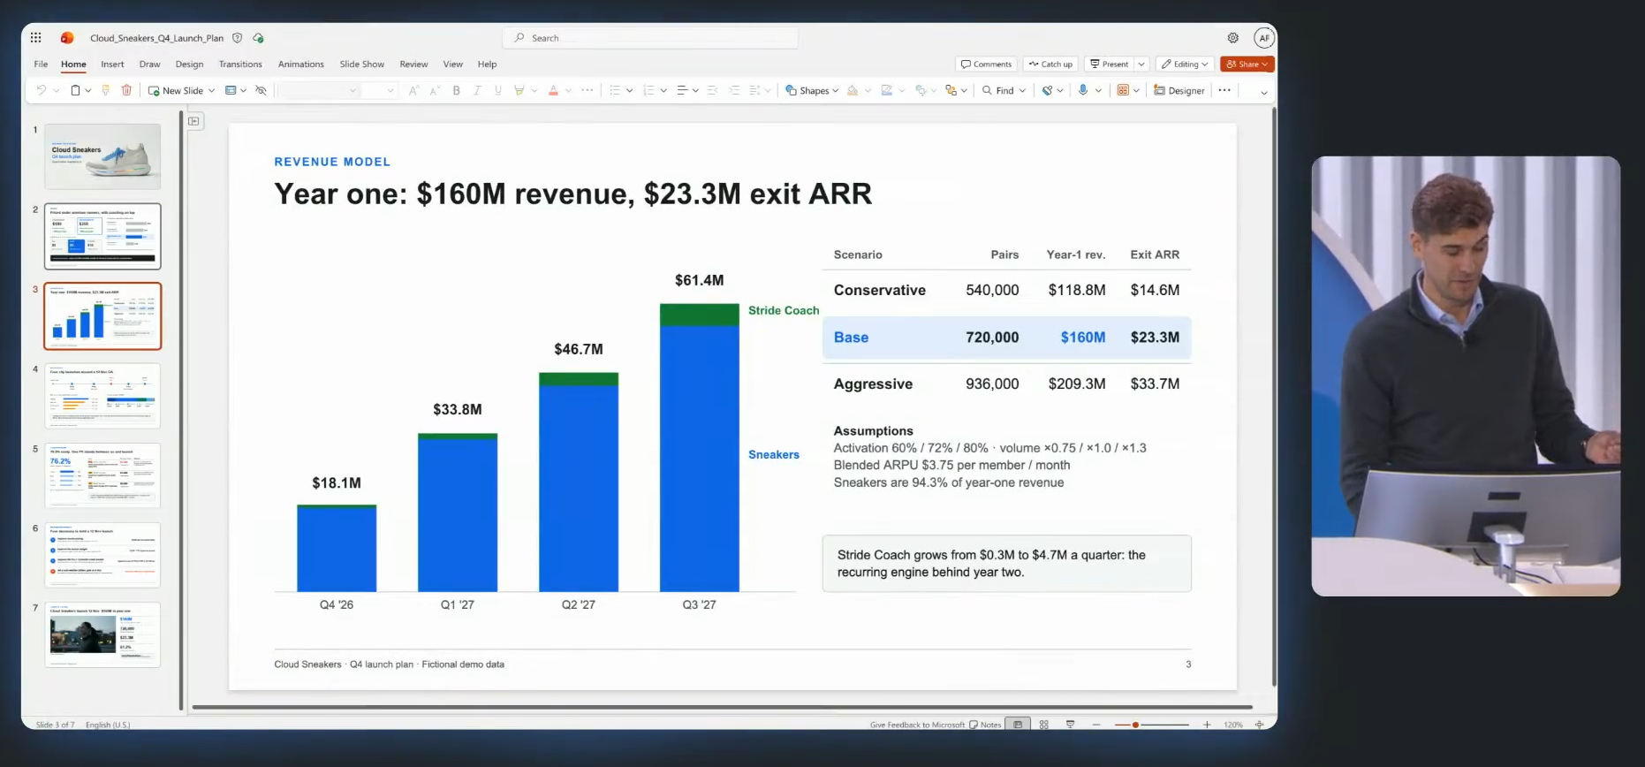Open the Transitions tab

pyautogui.click(x=240, y=64)
